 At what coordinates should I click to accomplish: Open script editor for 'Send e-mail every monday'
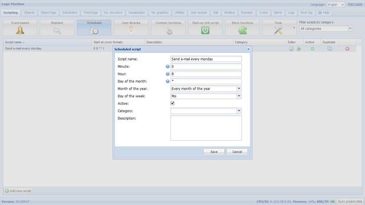tap(291, 48)
